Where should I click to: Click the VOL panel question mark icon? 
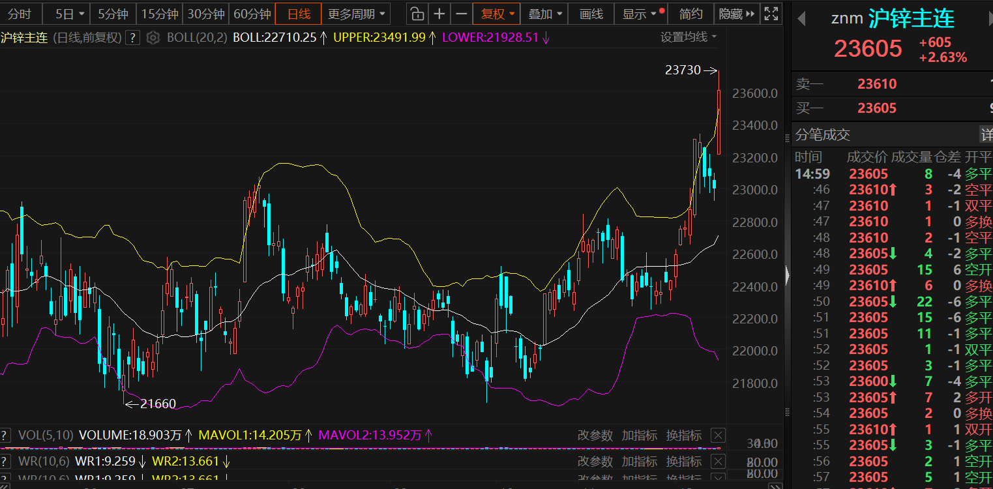click(5, 436)
